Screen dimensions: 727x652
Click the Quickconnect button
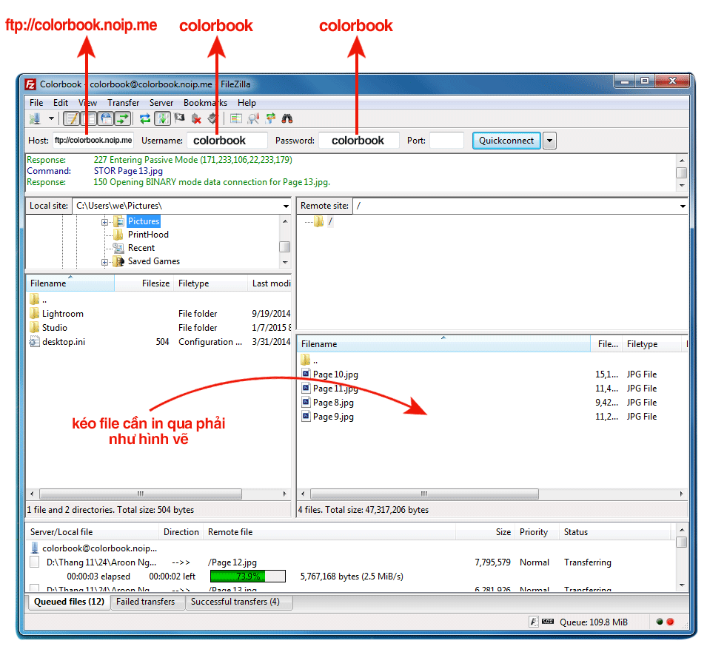tap(506, 141)
